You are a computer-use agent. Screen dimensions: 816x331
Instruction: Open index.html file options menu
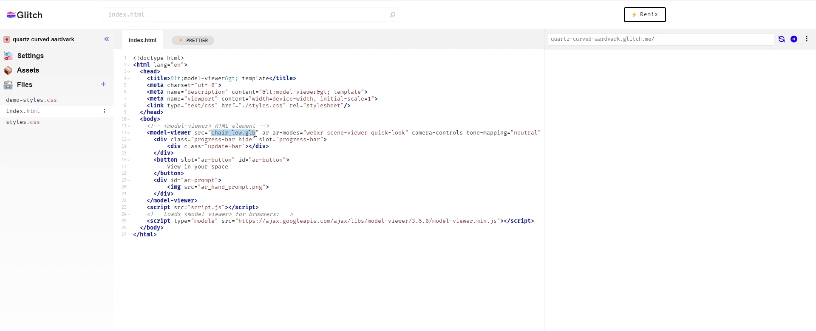[x=105, y=111]
